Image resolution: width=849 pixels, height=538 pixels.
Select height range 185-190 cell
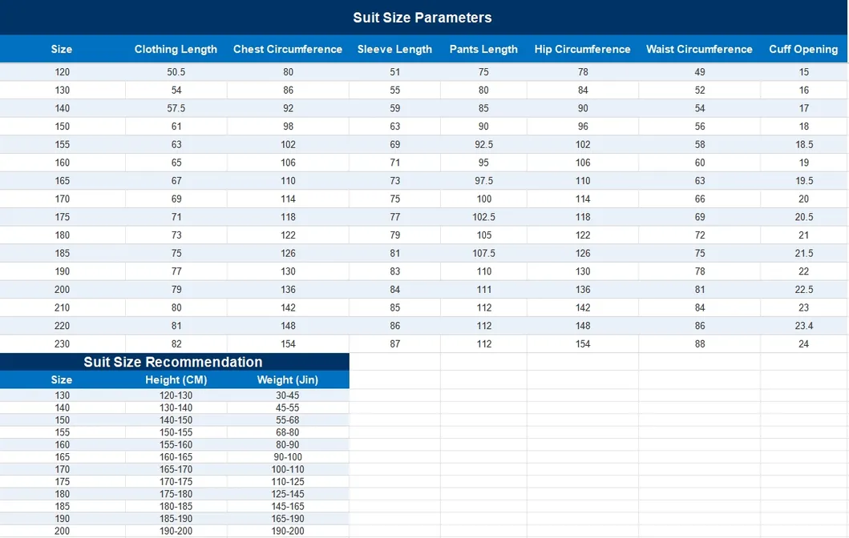coord(176,519)
